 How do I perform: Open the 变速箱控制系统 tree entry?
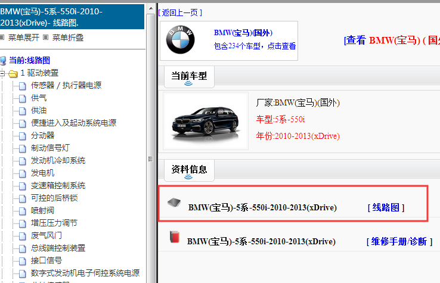point(58,185)
